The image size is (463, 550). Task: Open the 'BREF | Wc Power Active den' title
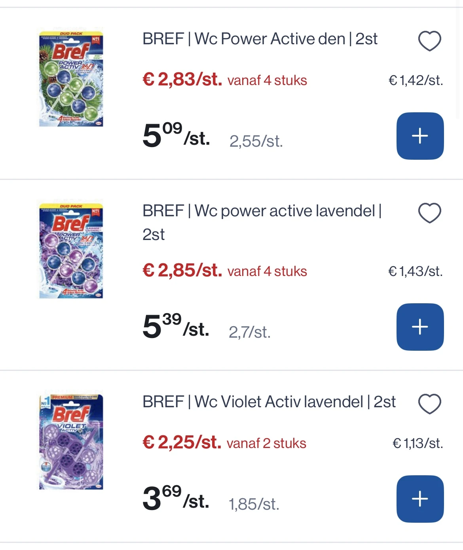pyautogui.click(x=260, y=39)
